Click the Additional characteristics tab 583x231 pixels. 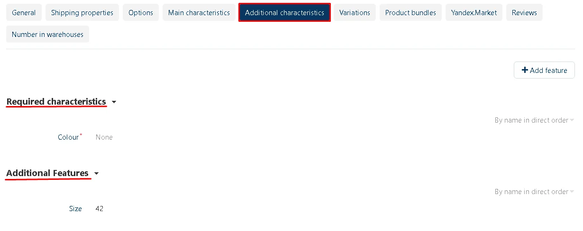click(284, 13)
